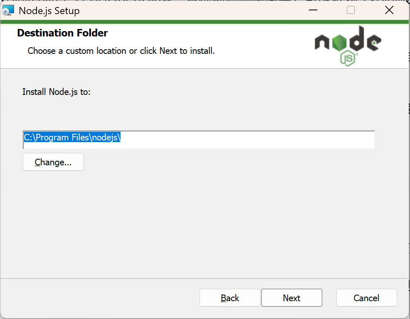
Task: Click 'Choose a custom location' instruction text
Action: pyautogui.click(x=121, y=51)
